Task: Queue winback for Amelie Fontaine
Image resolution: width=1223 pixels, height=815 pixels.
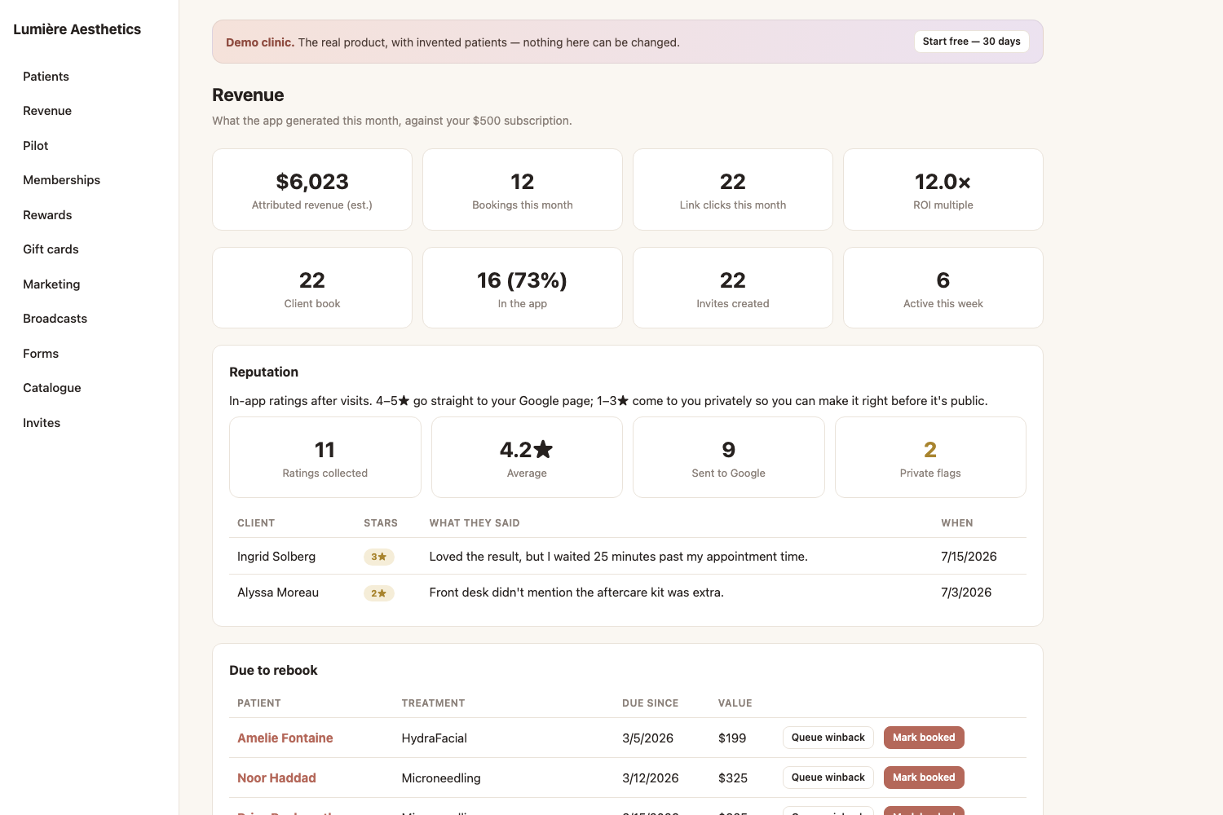Action: click(x=828, y=738)
